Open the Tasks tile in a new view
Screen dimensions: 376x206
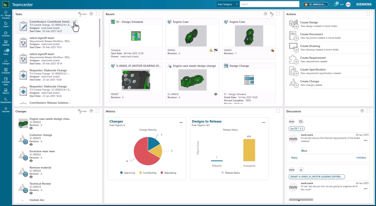tap(91, 14)
